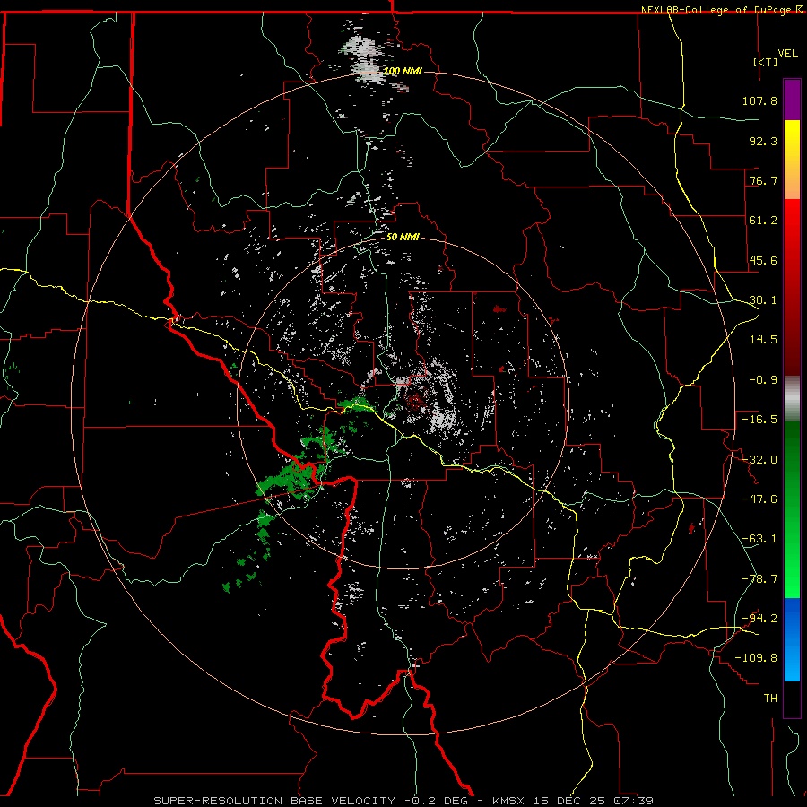Pick the purple segment of color bar
The image size is (807, 807).
[792, 100]
